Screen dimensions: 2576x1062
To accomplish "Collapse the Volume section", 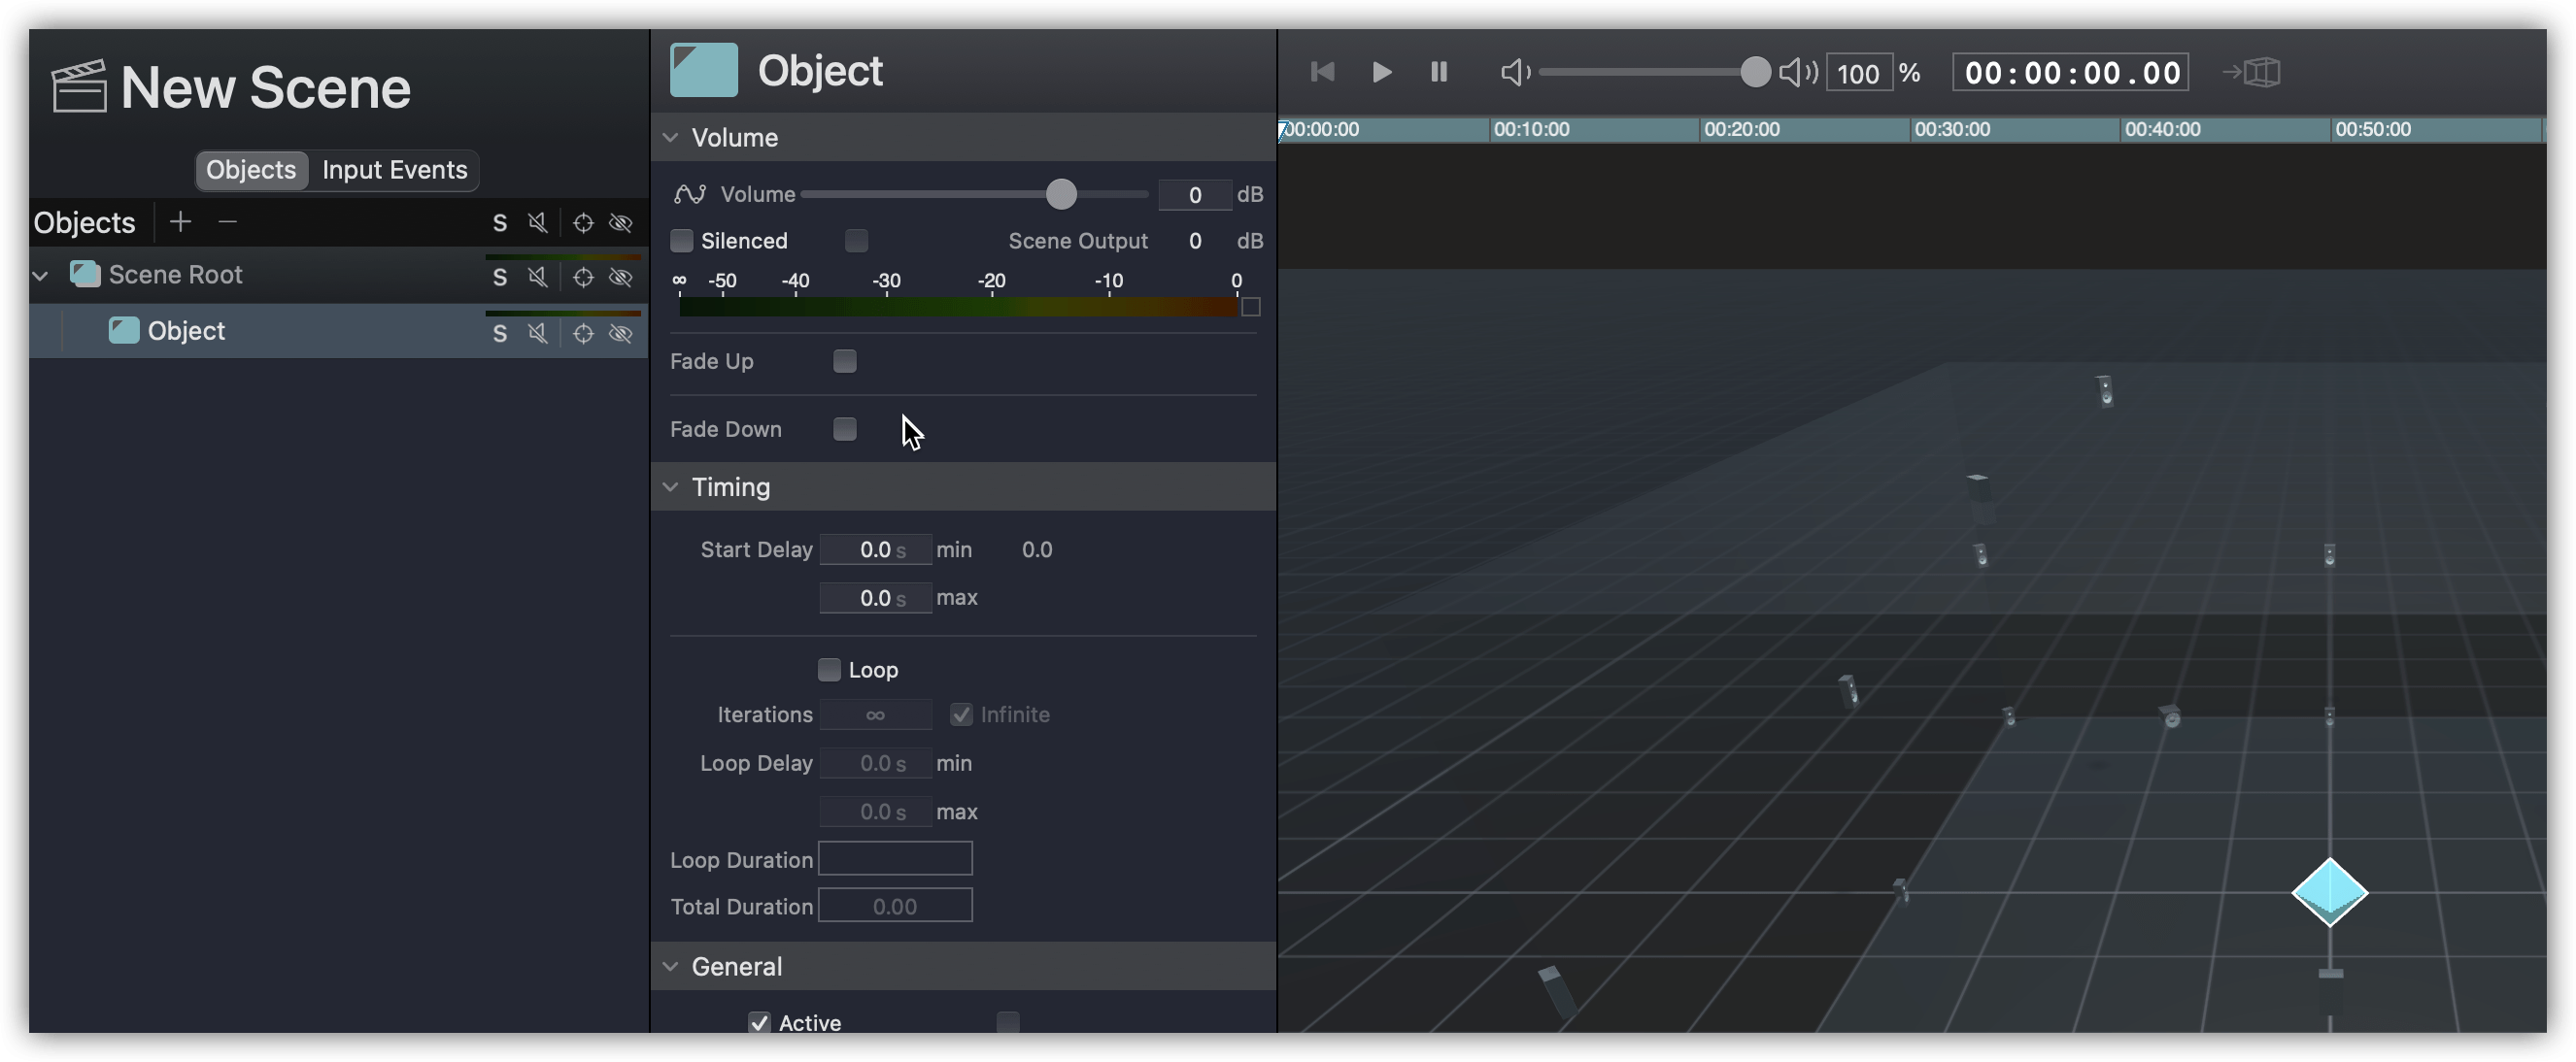I will [x=671, y=138].
